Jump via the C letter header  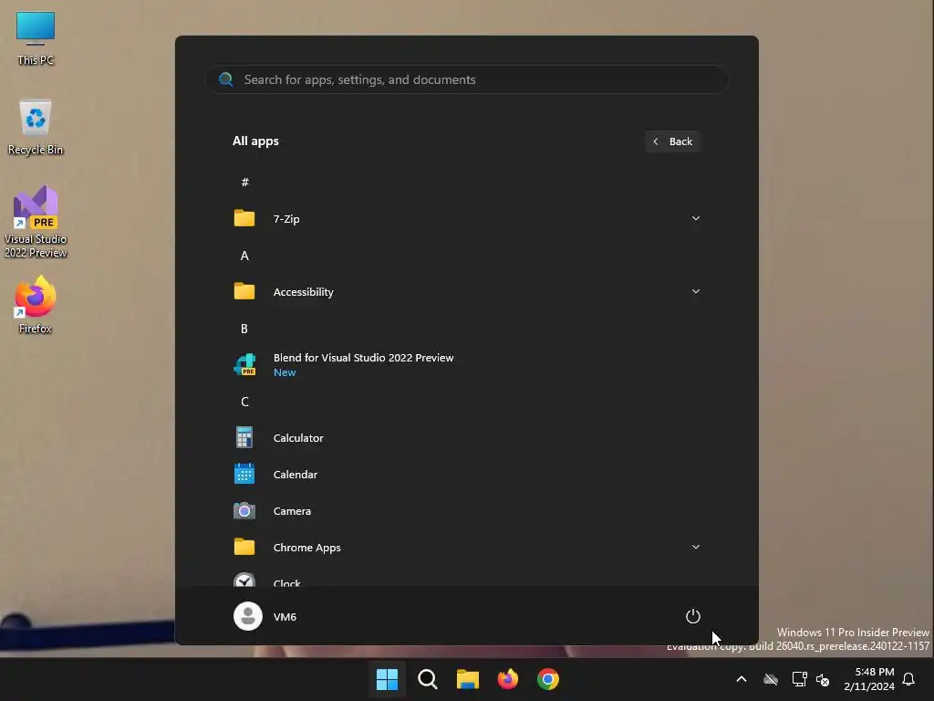coord(244,402)
